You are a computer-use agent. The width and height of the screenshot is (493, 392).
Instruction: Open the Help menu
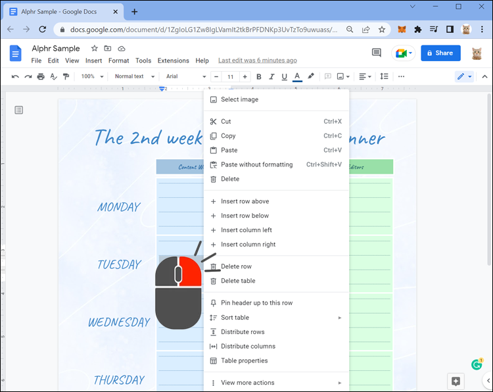(202, 61)
